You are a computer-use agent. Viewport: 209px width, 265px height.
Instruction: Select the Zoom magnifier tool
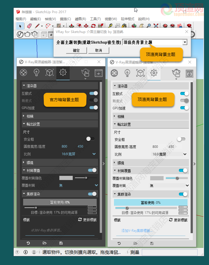[149, 26]
